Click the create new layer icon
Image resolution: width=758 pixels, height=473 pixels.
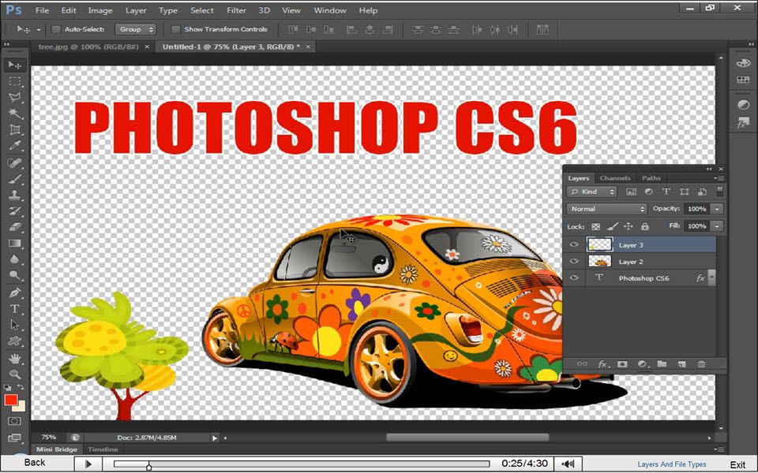point(681,364)
